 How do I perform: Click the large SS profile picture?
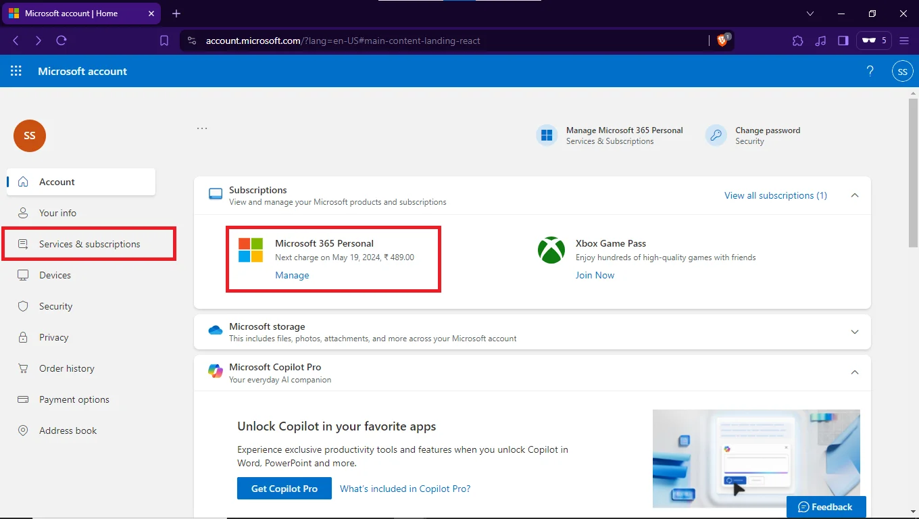pos(30,136)
